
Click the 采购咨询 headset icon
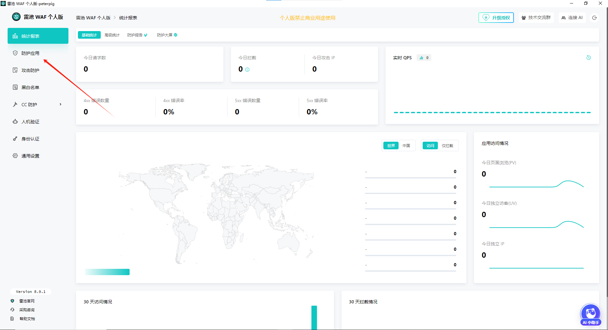click(x=12, y=310)
